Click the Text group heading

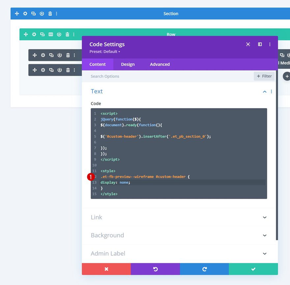(x=97, y=91)
